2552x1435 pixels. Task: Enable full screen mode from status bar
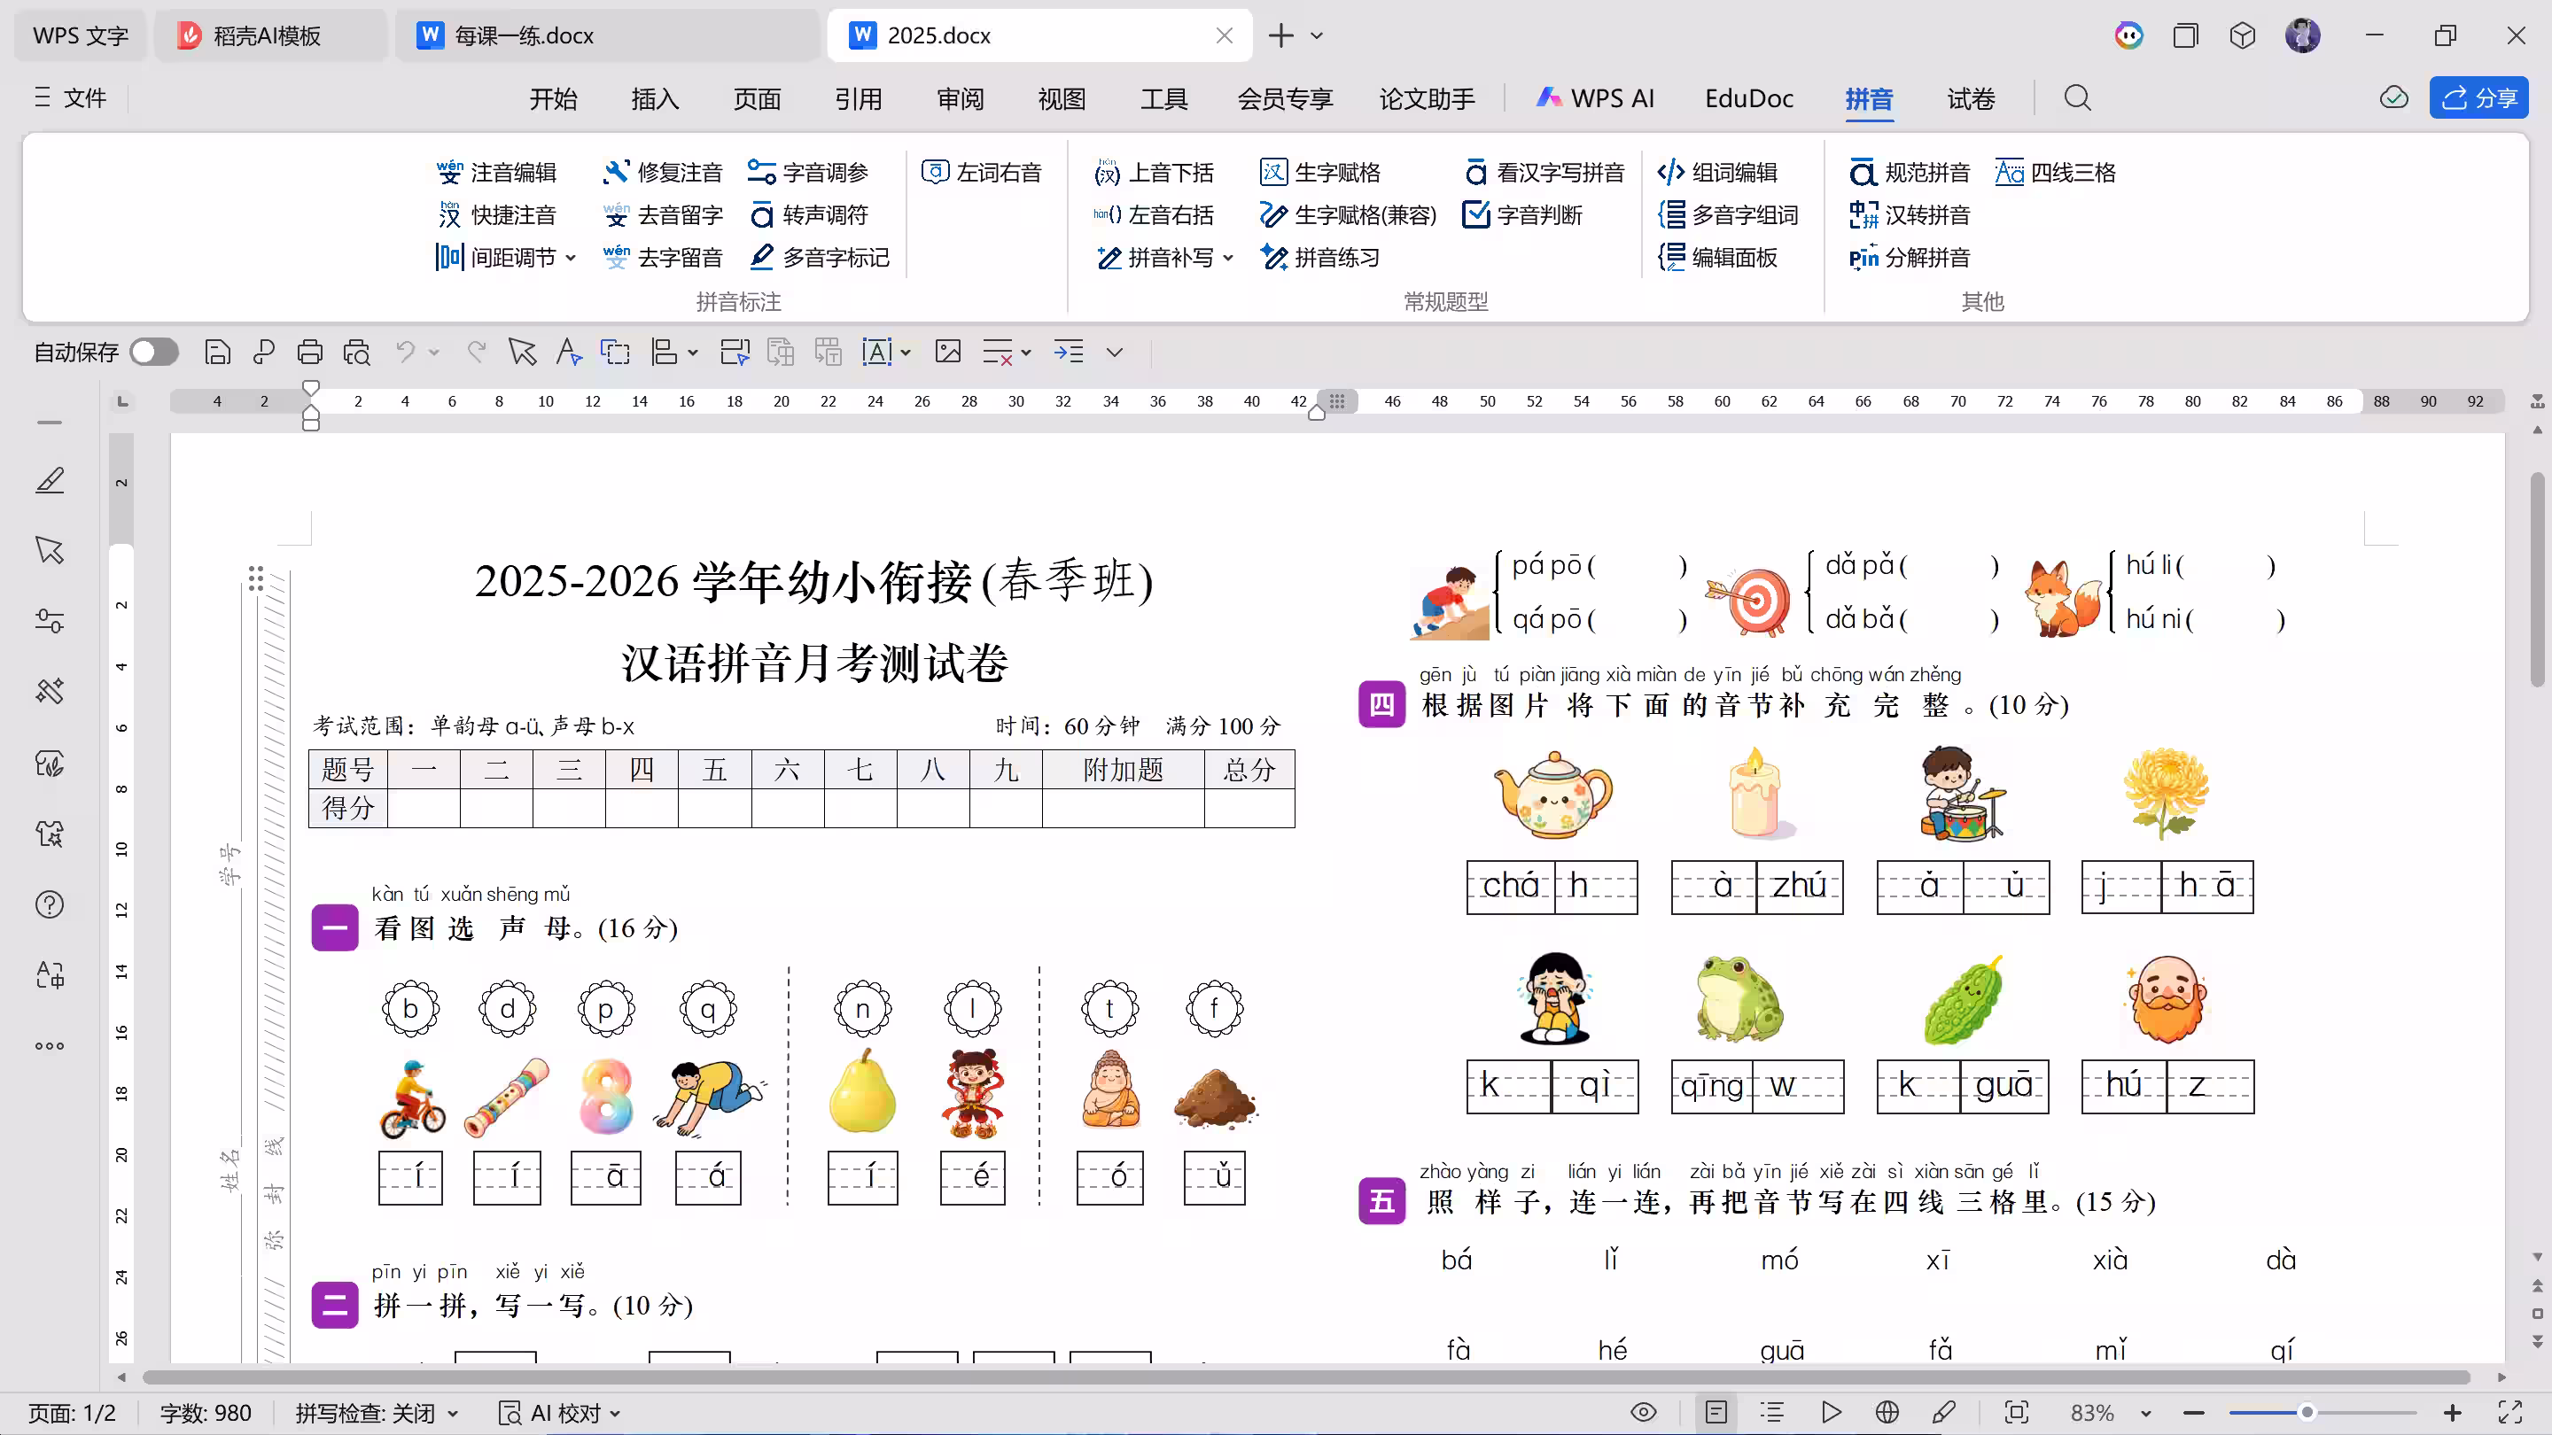tap(2513, 1413)
